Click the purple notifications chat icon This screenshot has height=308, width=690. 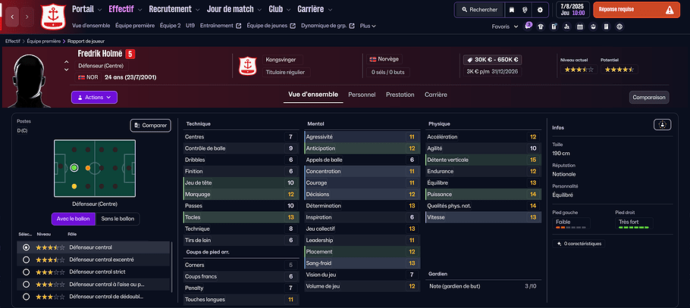pyautogui.click(x=528, y=26)
